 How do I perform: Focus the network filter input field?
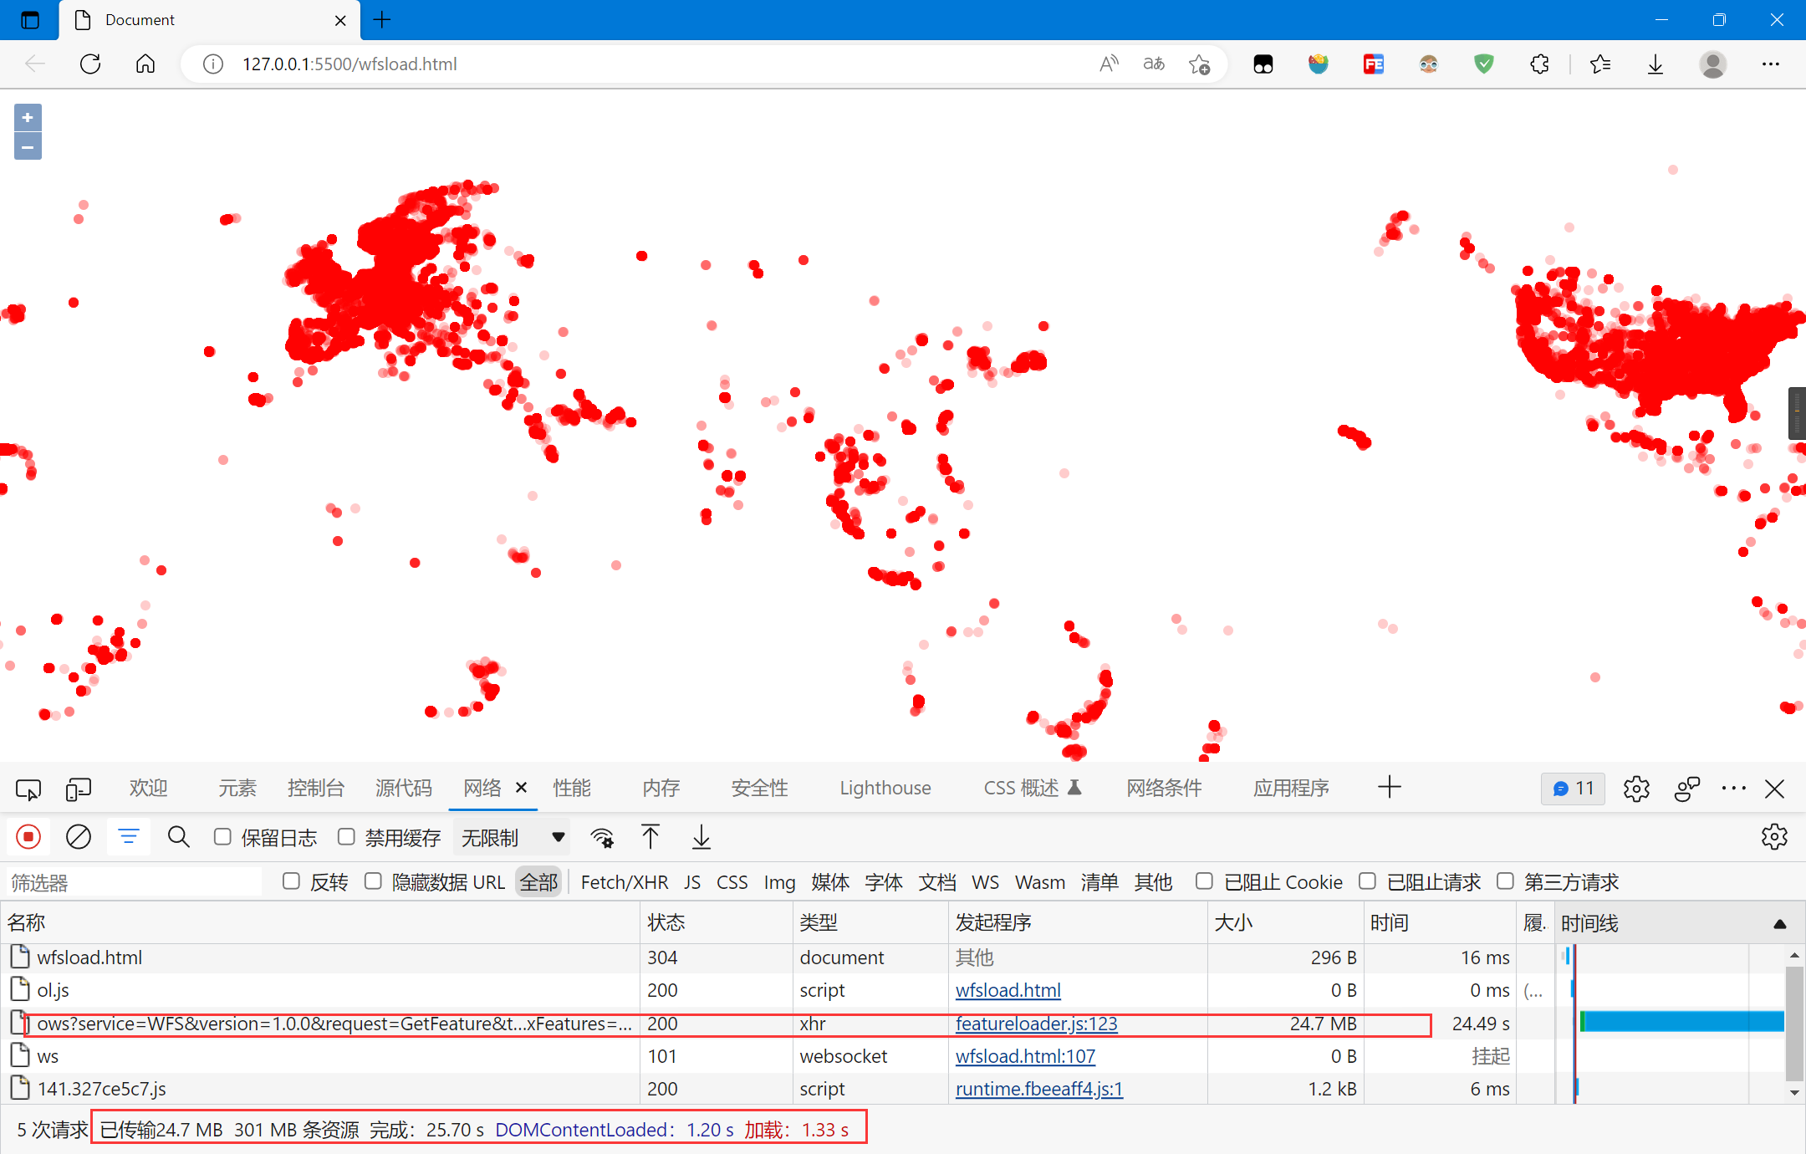click(x=135, y=882)
